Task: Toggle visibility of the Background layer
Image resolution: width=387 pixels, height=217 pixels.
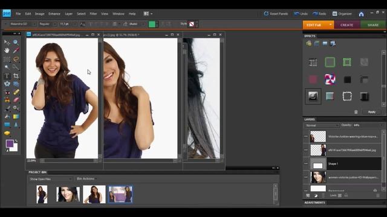Action: [306, 190]
